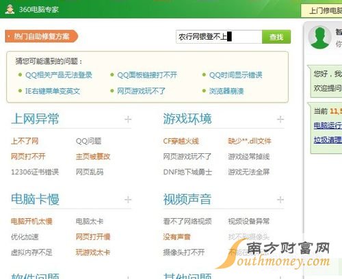
Task: Select 看不了网络视频 fix
Action: pos(187,221)
